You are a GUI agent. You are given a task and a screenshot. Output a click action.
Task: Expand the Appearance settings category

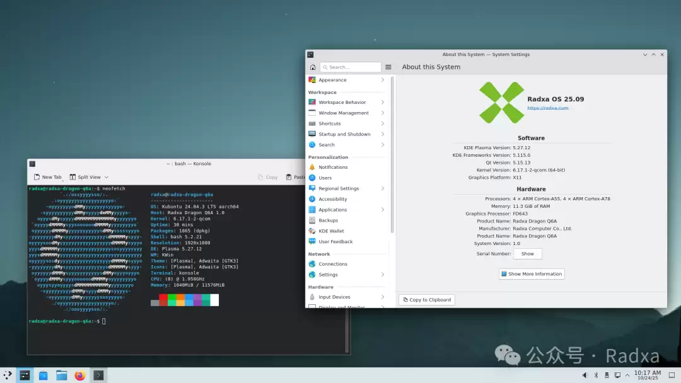pos(347,80)
